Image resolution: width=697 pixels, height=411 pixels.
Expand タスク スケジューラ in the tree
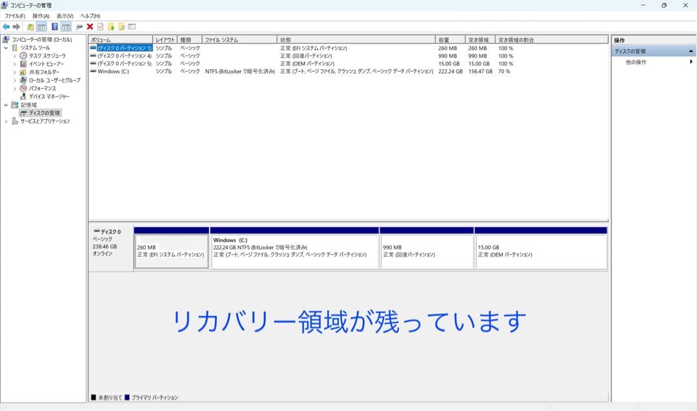point(15,55)
